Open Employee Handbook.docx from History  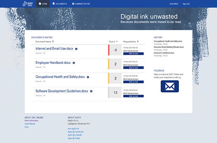click(164, 53)
